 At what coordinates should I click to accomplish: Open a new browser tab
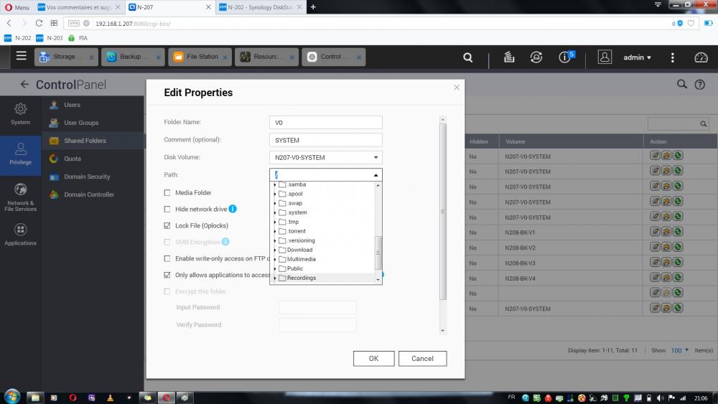313,7
